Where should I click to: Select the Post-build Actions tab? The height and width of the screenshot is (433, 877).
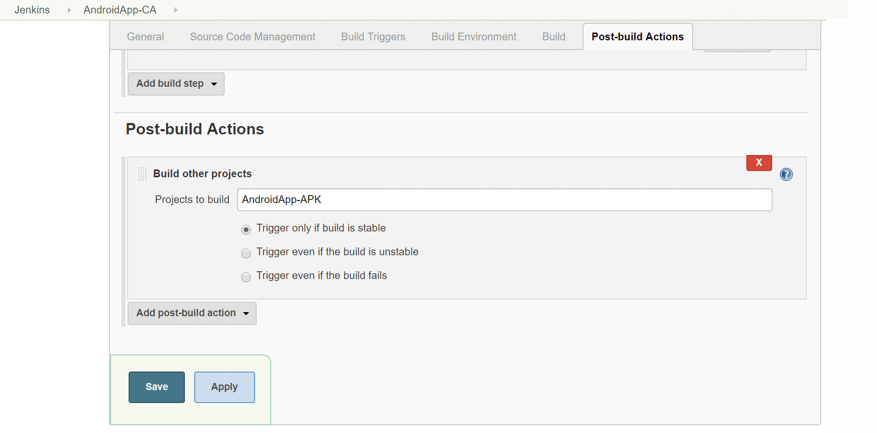coord(637,37)
